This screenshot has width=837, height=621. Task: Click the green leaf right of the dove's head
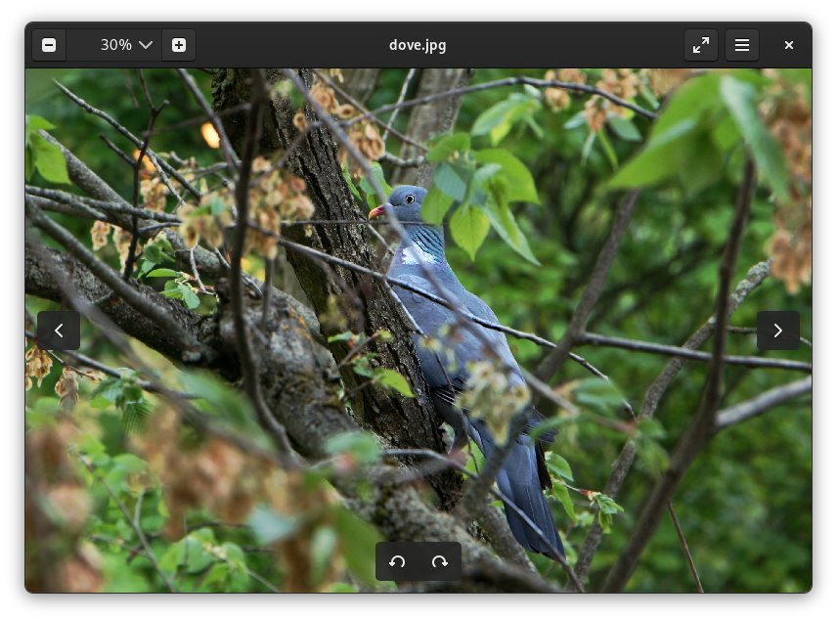pos(469,227)
